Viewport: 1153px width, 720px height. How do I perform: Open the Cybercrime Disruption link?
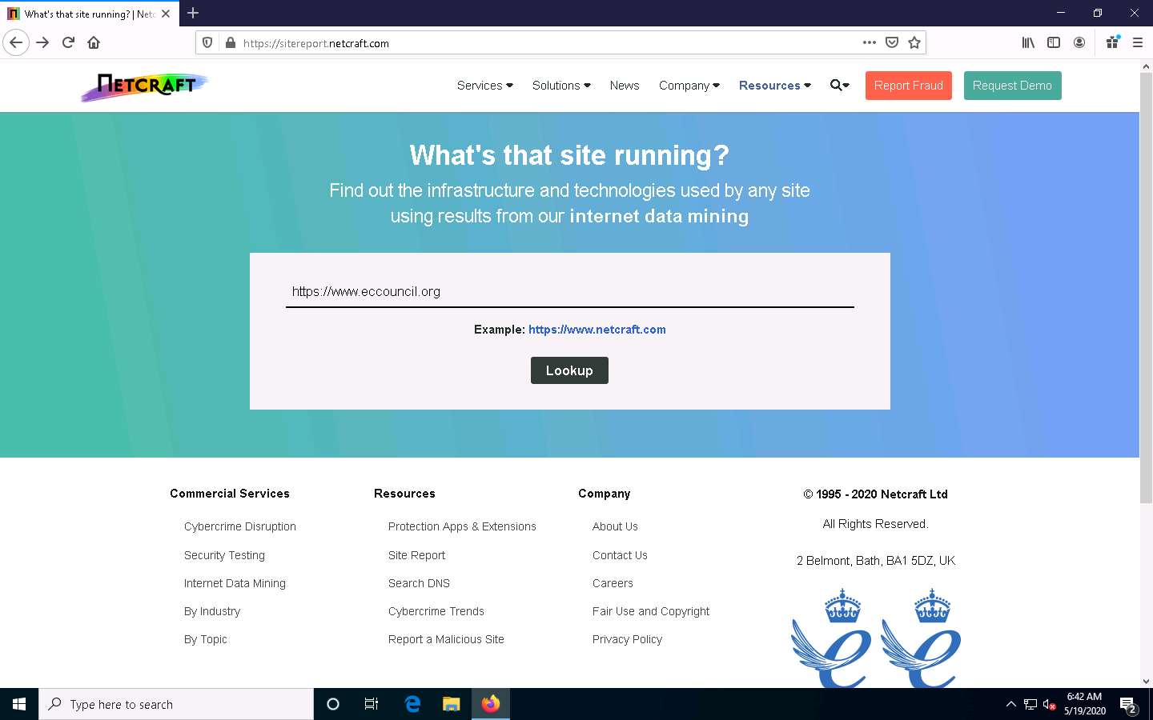[240, 526]
